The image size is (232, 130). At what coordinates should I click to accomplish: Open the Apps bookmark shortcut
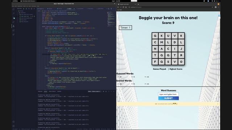[120, 10]
